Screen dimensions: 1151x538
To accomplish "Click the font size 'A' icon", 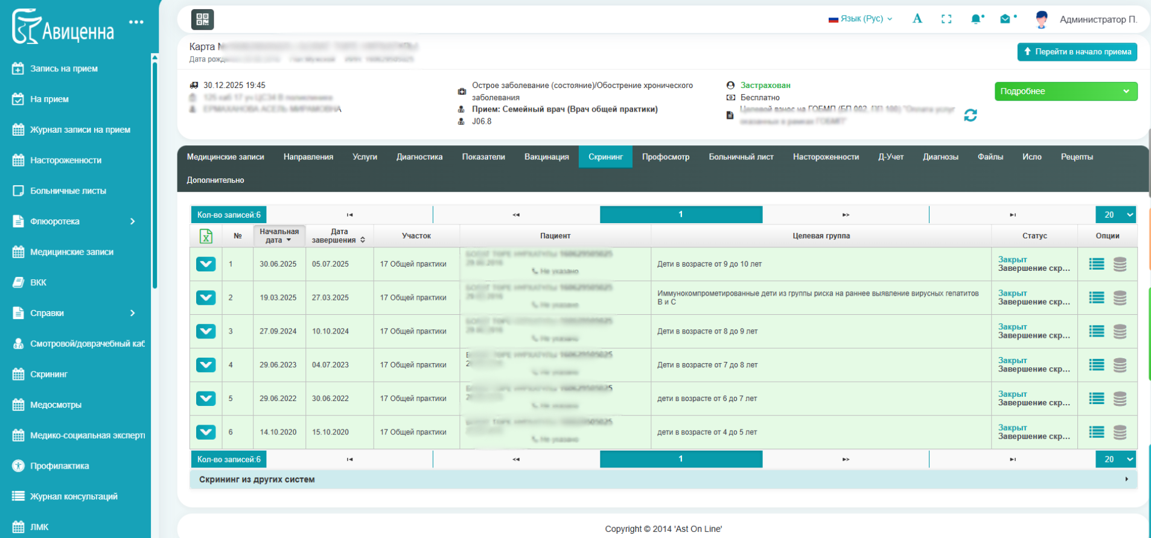I will [x=917, y=19].
